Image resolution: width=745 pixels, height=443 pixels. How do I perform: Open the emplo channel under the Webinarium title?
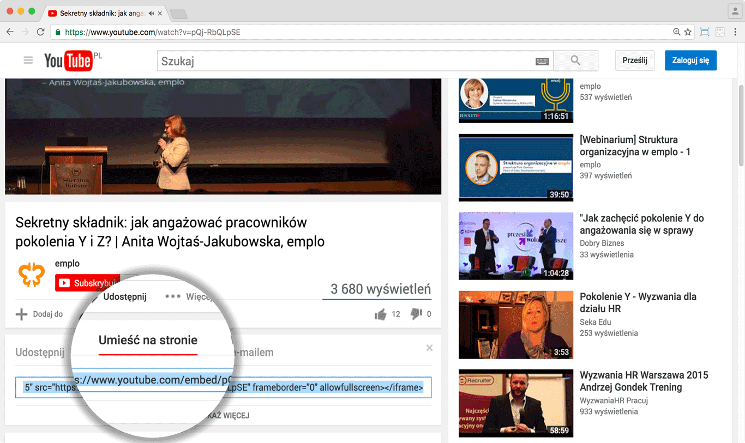click(x=590, y=165)
